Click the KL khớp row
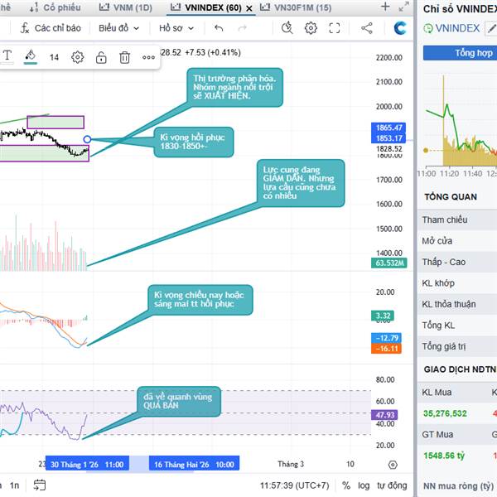The width and height of the screenshot is (497, 497). click(457, 282)
